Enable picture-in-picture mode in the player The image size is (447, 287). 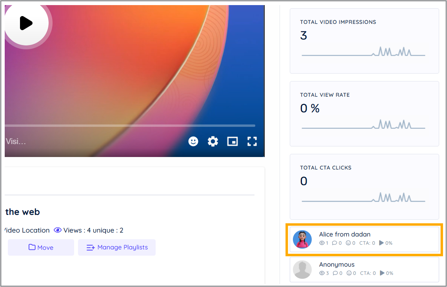[233, 141]
